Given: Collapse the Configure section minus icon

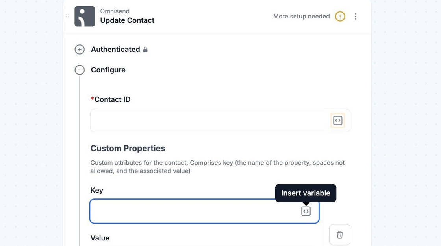Looking at the screenshot, I should tap(80, 70).
